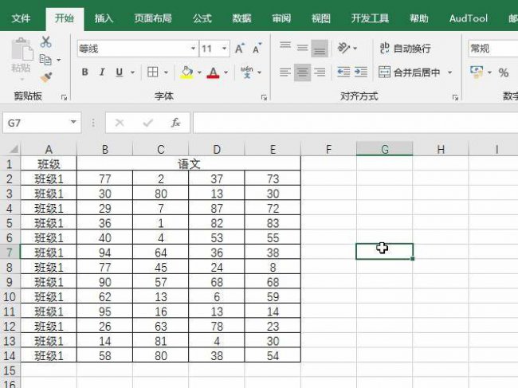The image size is (518, 388).
Task: Select cell B7 containing 94
Action: (x=104, y=253)
